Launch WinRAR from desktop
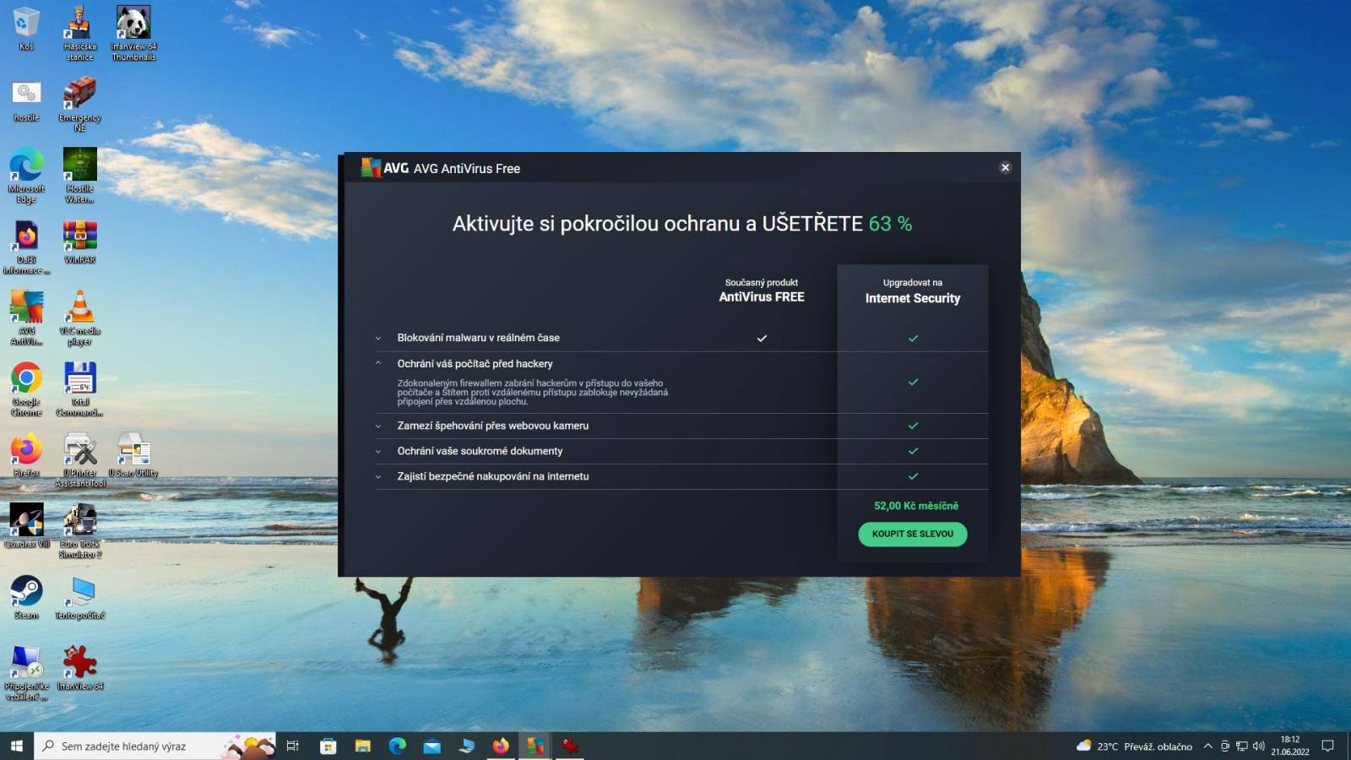The width and height of the screenshot is (1351, 760). pos(79,242)
